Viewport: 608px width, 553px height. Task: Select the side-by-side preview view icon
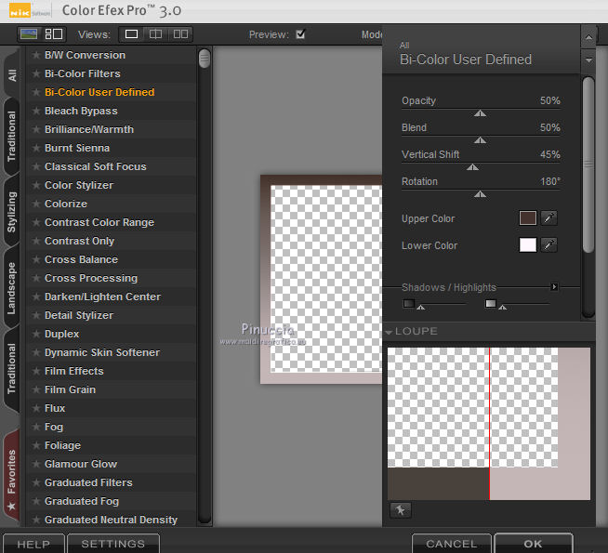[x=180, y=34]
